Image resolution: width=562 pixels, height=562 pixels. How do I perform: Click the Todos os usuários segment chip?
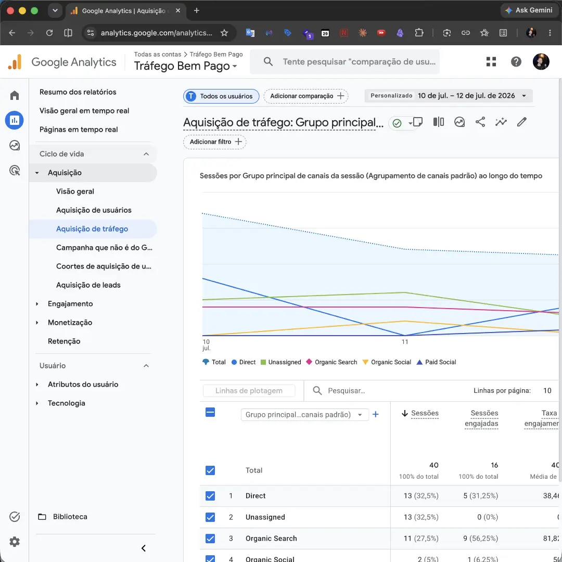(221, 96)
